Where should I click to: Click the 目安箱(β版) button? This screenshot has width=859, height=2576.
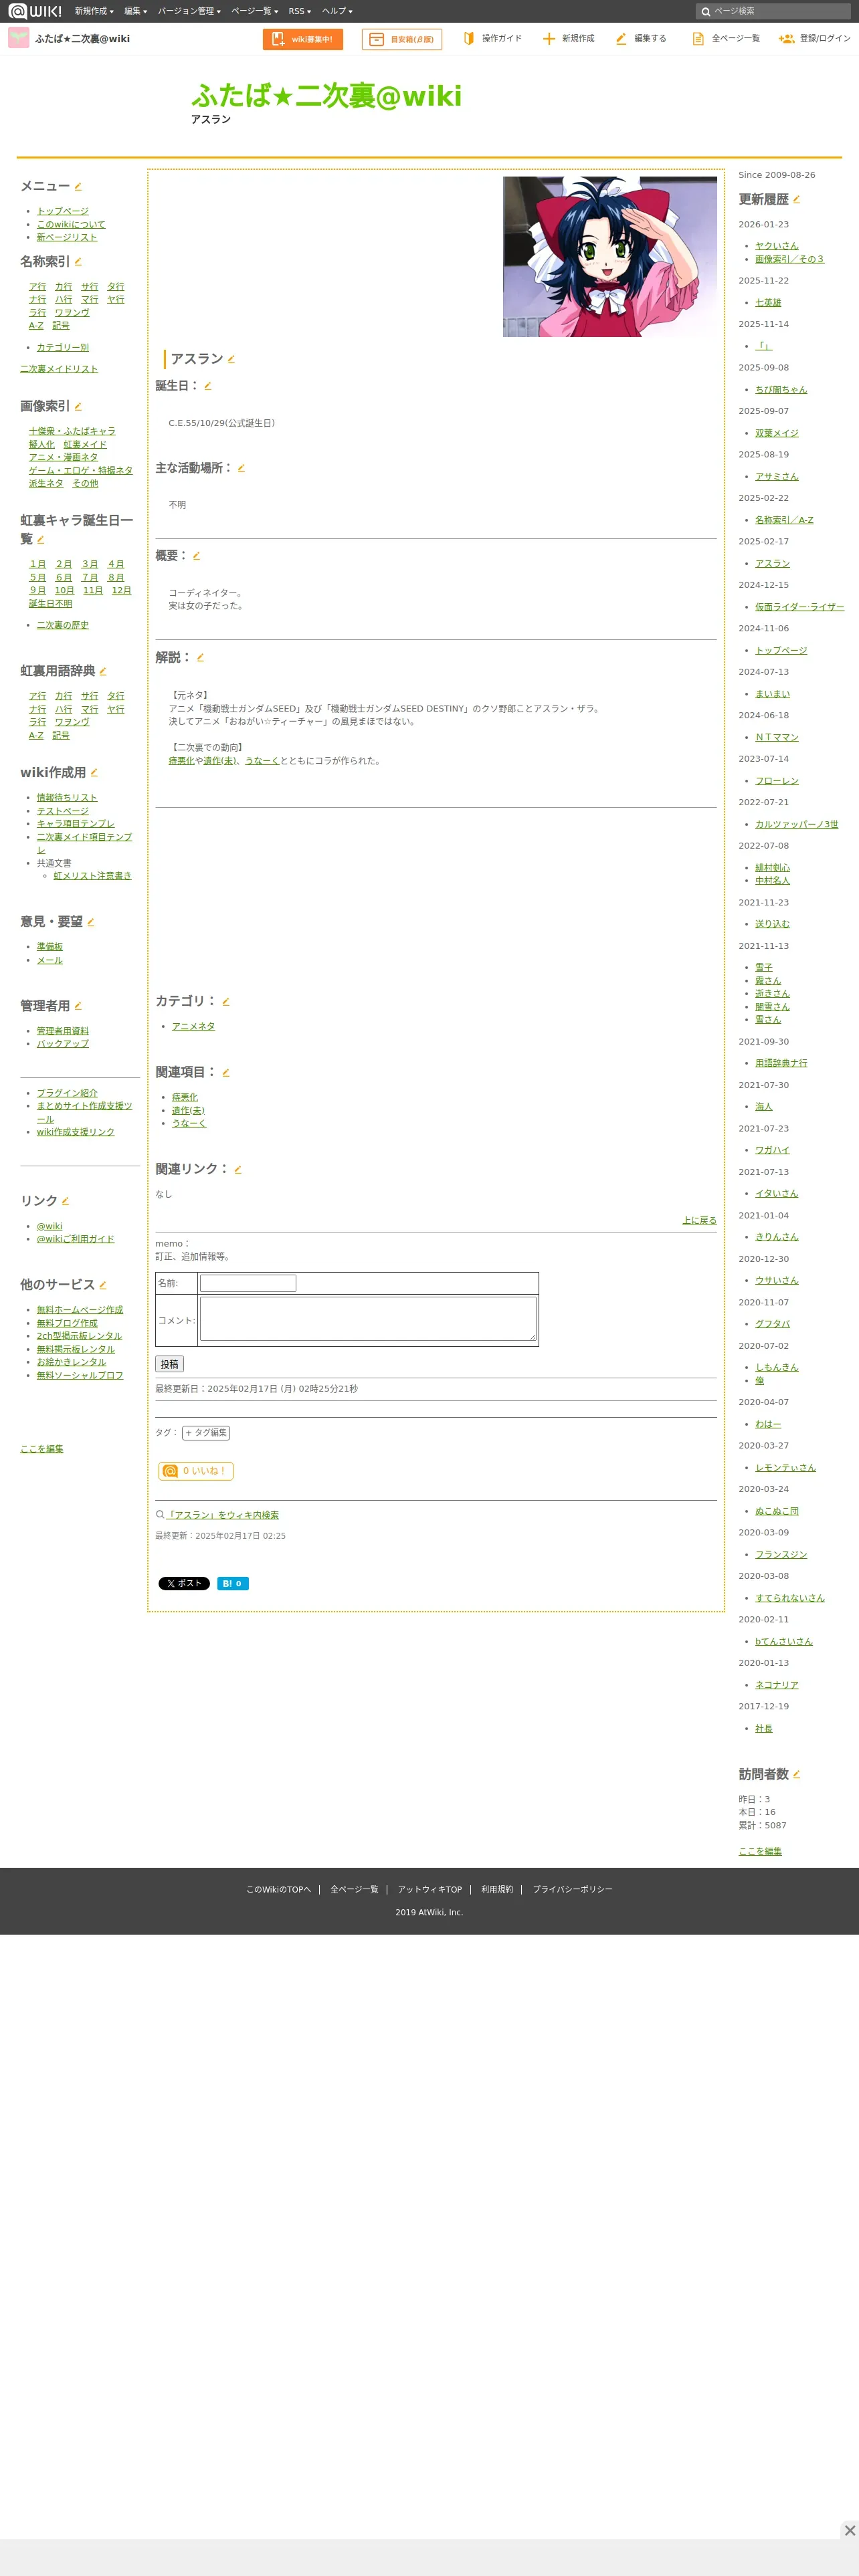tap(402, 39)
